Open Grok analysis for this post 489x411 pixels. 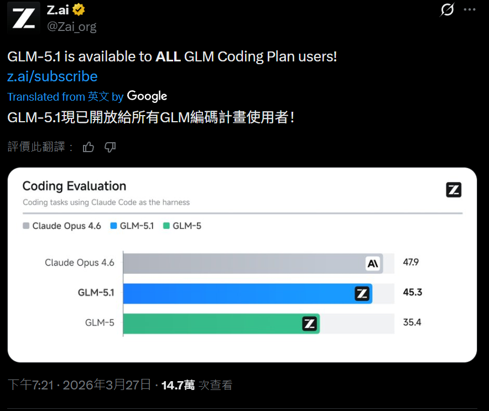tap(447, 9)
